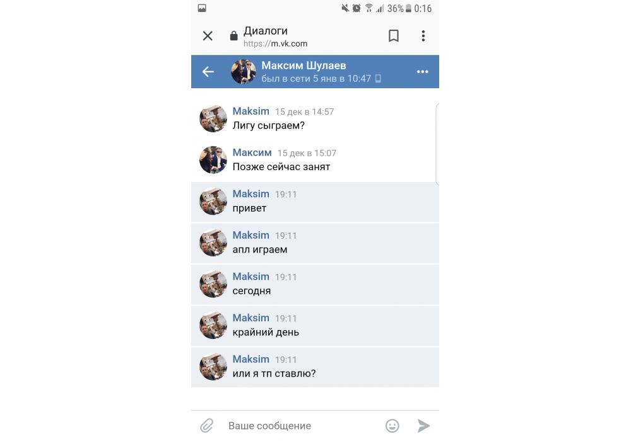Tap the image notification icon in status bar

(202, 8)
